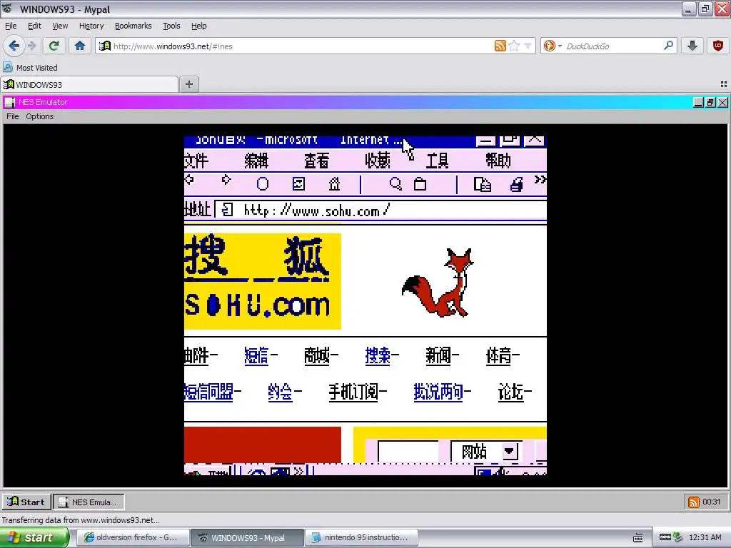731x548 pixels.
Task: Open the Windows XP start menu
Action: [x=34, y=537]
